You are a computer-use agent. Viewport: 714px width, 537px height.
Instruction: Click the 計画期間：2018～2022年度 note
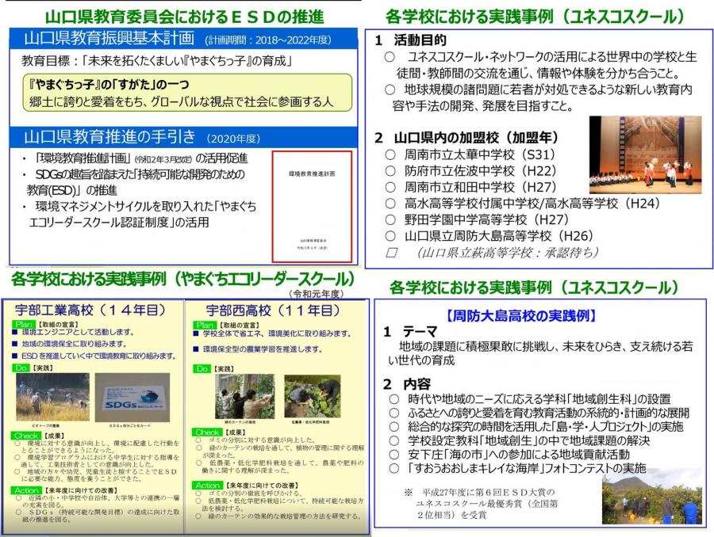click(268, 40)
